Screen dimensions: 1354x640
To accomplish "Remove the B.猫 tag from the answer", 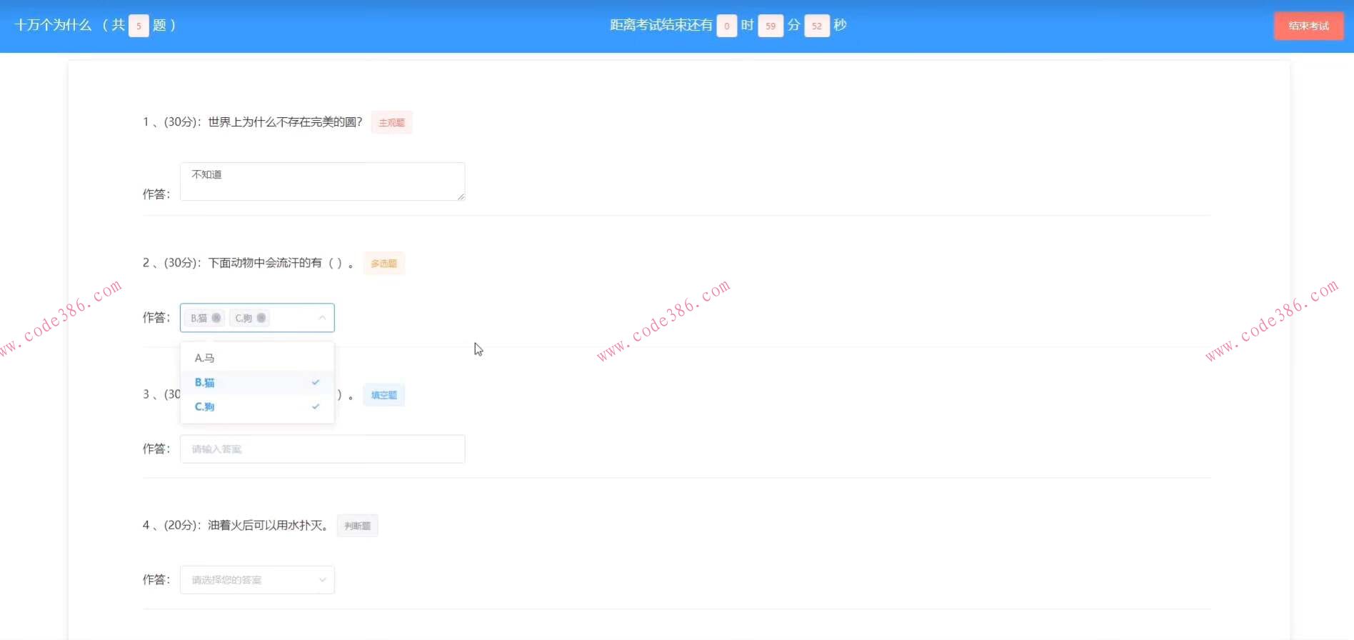I will tap(216, 318).
